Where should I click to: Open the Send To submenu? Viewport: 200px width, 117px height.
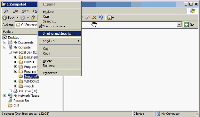(60, 41)
